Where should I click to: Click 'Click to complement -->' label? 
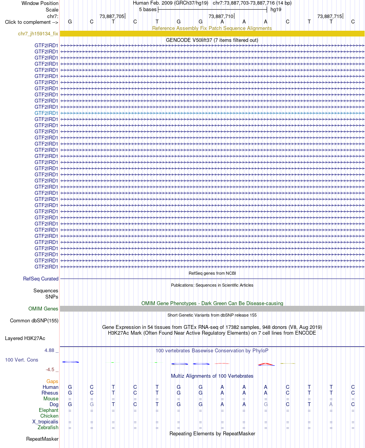pyautogui.click(x=32, y=22)
